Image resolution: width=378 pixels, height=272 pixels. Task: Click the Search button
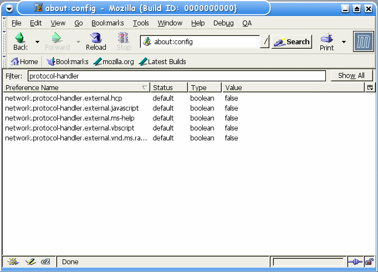292,41
